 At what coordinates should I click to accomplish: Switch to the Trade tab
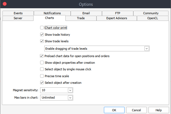coord(81,18)
